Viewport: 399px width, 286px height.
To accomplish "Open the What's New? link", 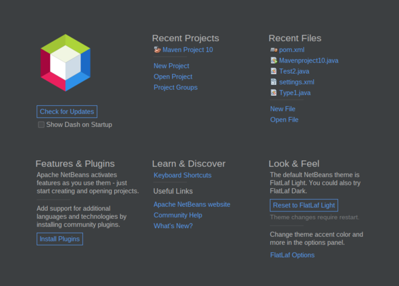I will click(173, 225).
